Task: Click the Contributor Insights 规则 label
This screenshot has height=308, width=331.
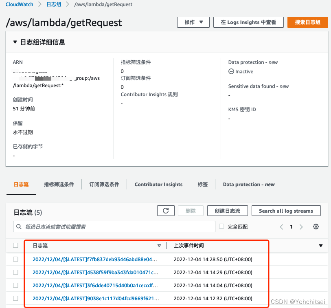Action: tap(149, 95)
